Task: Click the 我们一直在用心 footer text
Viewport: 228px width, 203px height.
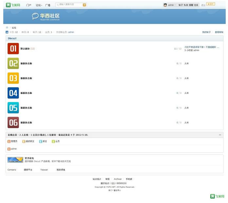Action: pos(115,190)
